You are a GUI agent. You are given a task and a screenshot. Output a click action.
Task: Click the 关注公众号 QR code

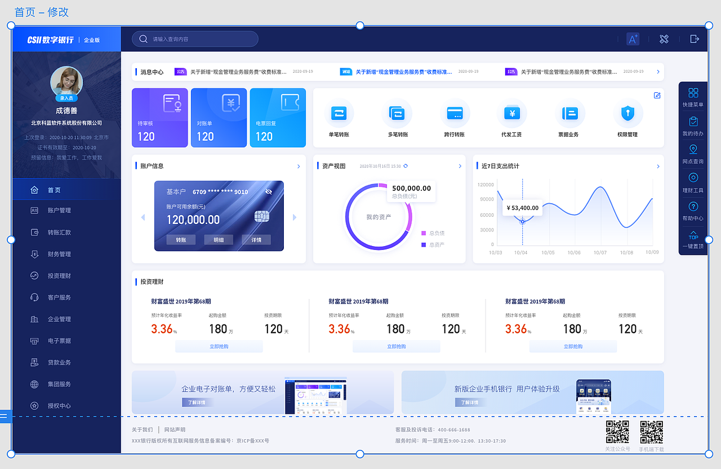(618, 432)
